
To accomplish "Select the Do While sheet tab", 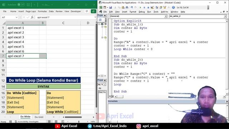I will click(25, 117).
